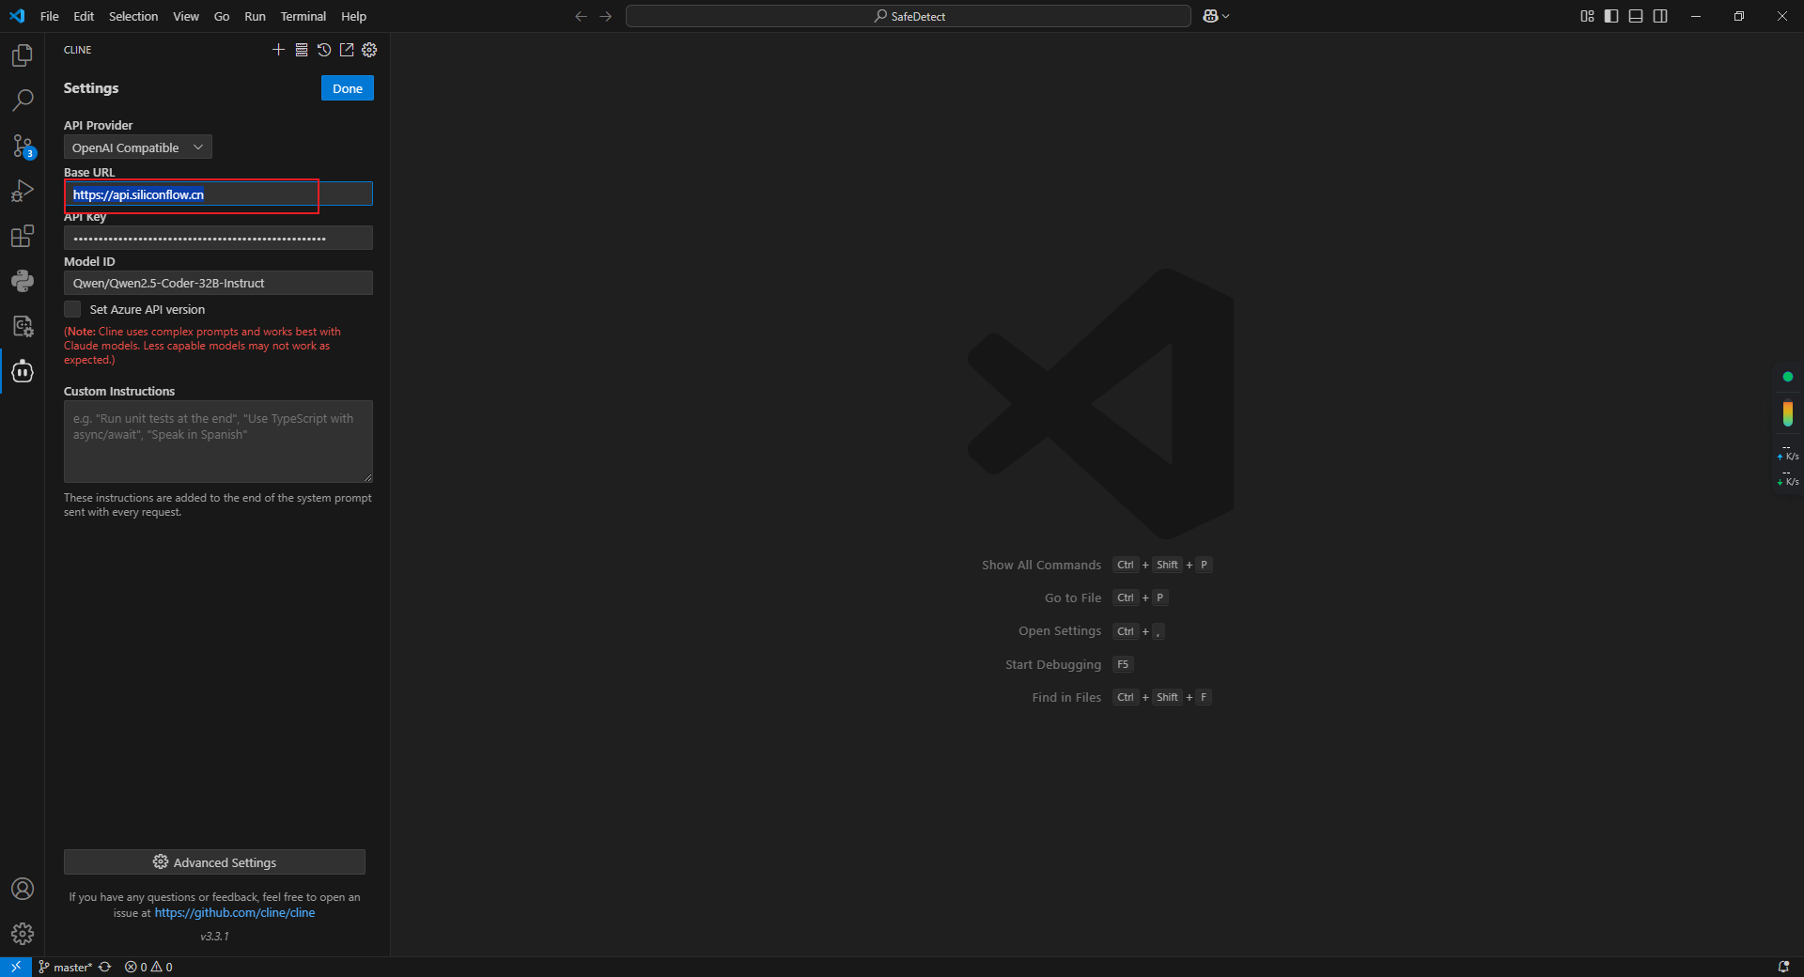Toggle the secondary side bar
Image resolution: width=1804 pixels, height=977 pixels.
click(1660, 16)
